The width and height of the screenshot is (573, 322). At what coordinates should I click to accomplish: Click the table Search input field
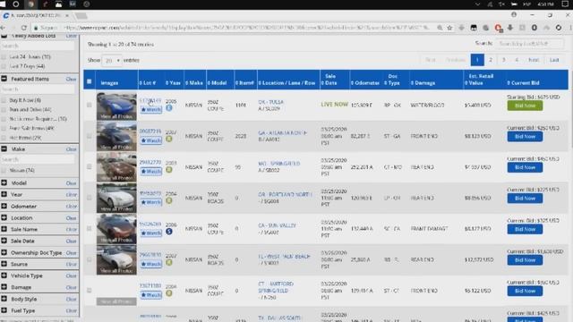pyautogui.click(x=529, y=44)
